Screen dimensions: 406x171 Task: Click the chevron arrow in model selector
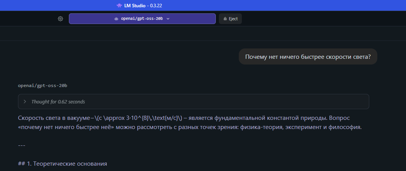click(x=168, y=19)
